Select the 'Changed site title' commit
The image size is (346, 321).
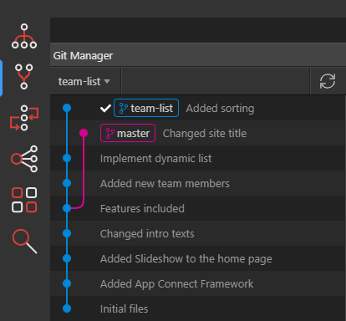[x=205, y=133]
